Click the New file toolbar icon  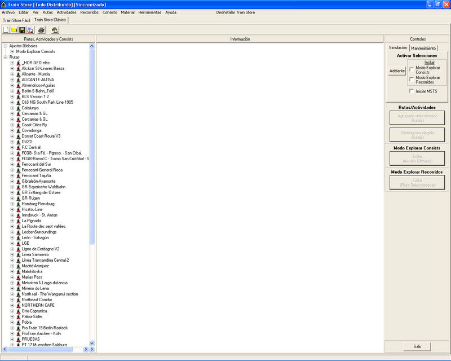point(6,29)
